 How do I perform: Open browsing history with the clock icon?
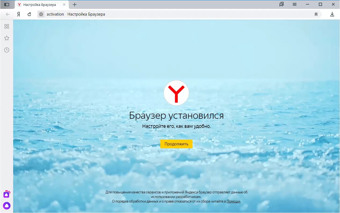pyautogui.click(x=7, y=50)
